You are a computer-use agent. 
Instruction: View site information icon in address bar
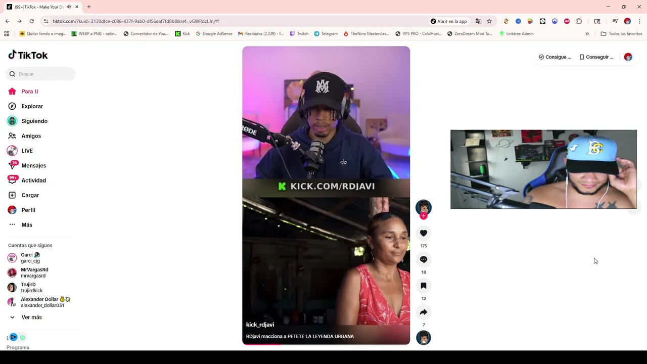(x=46, y=21)
